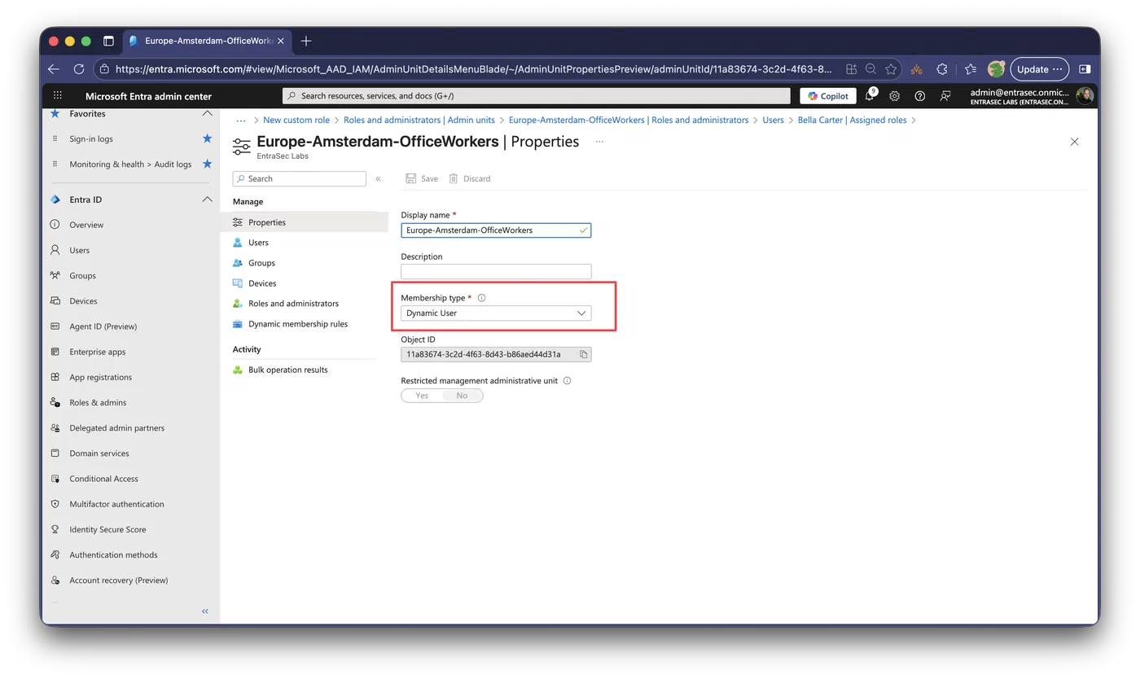The image size is (1140, 679).
Task: Click the global search resources bar
Action: tap(537, 96)
